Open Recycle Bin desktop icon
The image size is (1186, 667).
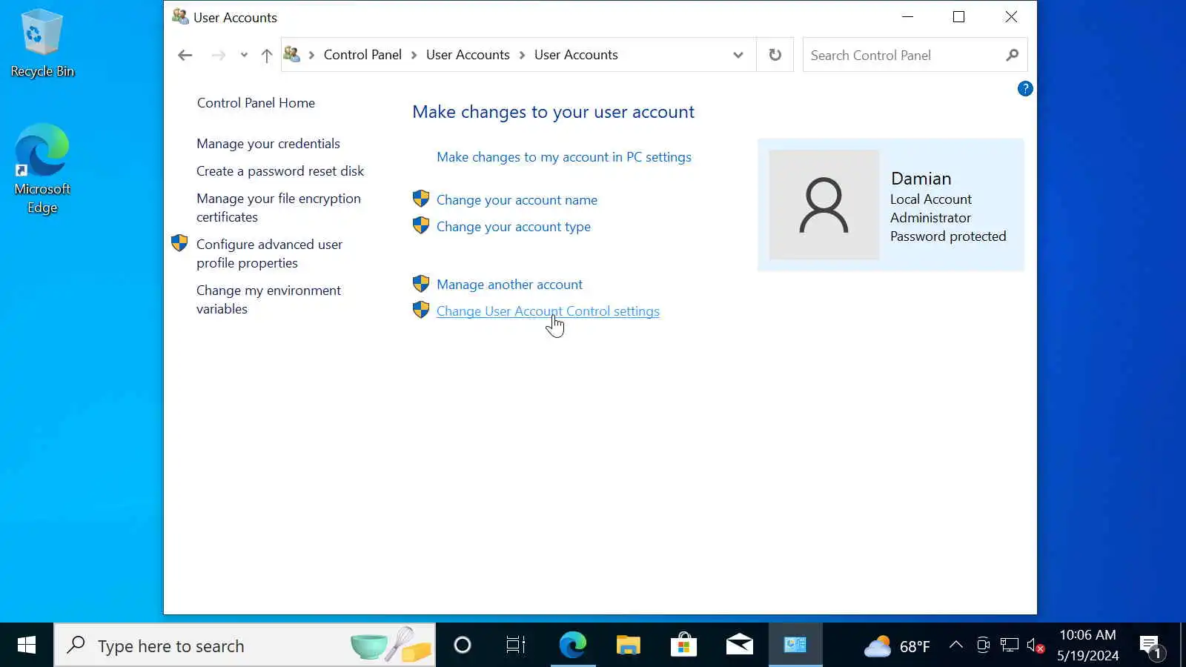point(42,43)
